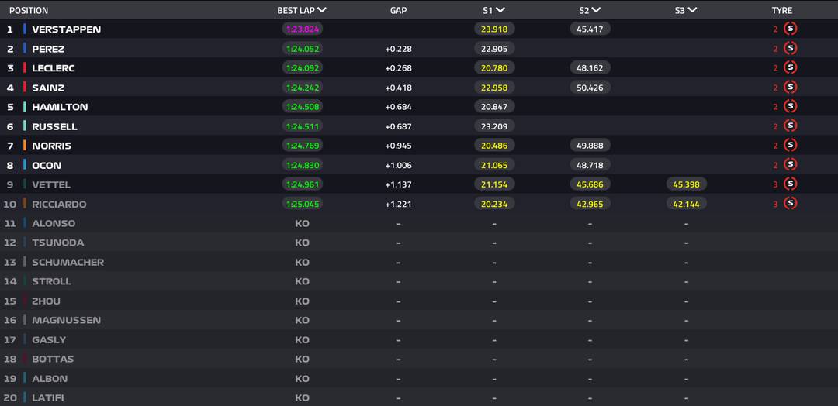Screen dimensions: 838x406
Task: Click Perez's 1:24.052 best lap
Action: 303,49
